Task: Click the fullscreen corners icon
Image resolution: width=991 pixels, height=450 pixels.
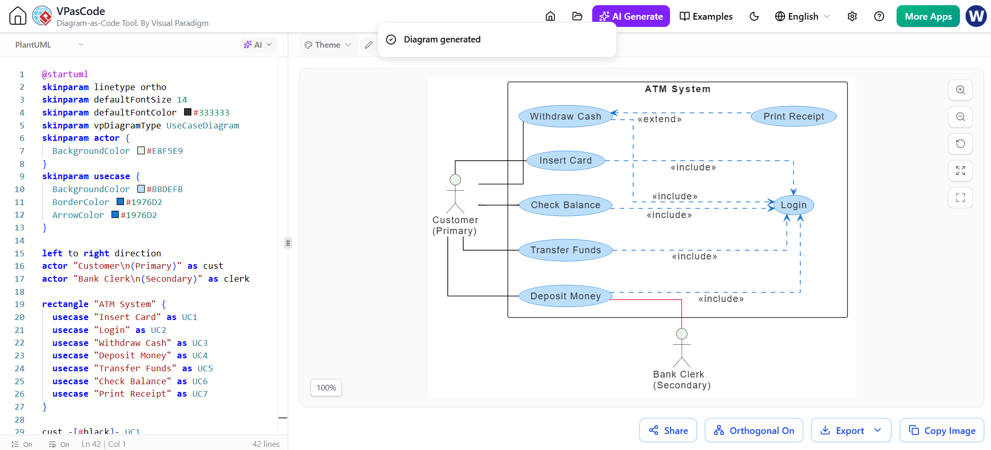Action: click(960, 197)
